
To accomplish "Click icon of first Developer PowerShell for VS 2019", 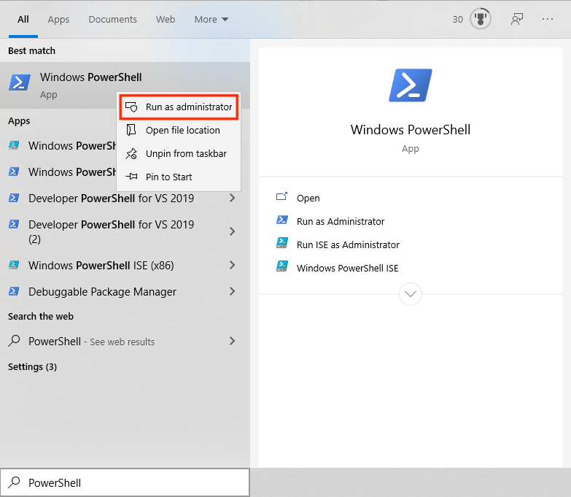I will 14,198.
